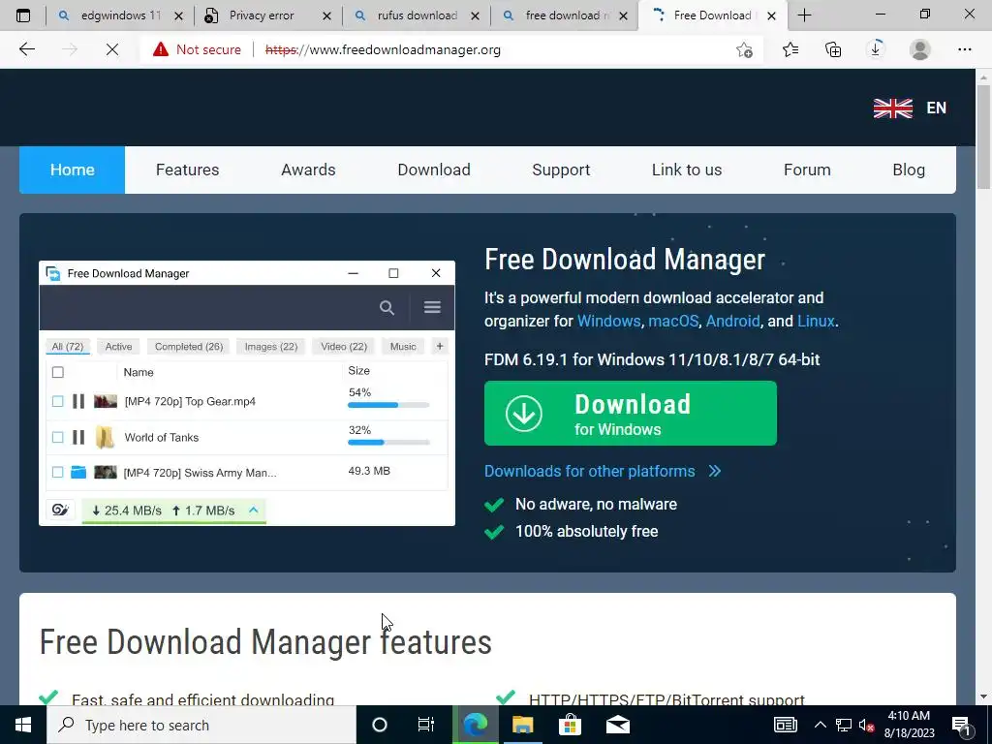Image resolution: width=992 pixels, height=744 pixels.
Task: Open the Download navigation item
Action: click(x=434, y=170)
